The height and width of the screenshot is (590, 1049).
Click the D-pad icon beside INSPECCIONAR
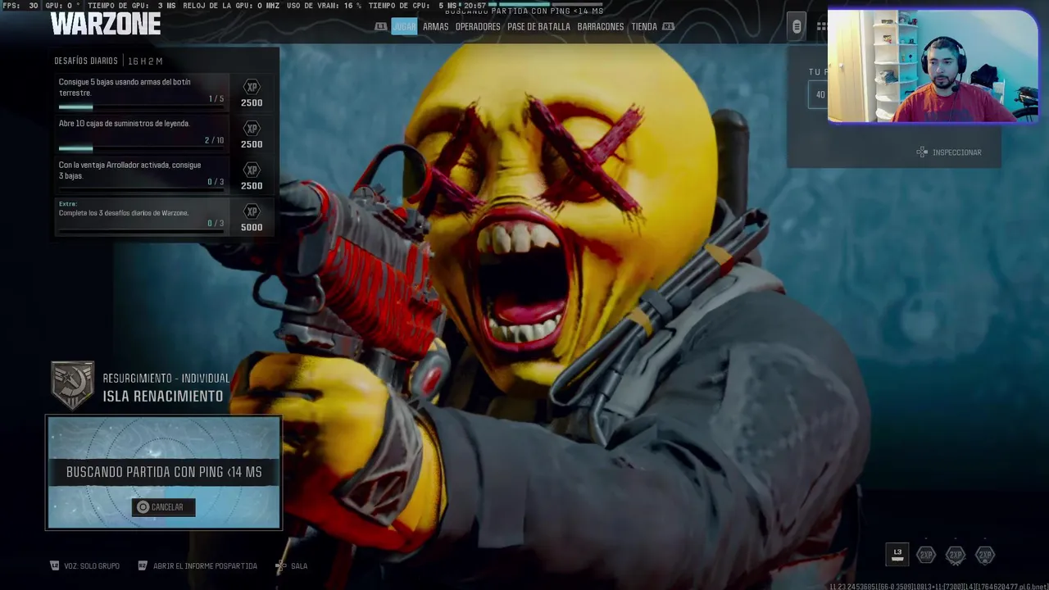pyautogui.click(x=922, y=152)
